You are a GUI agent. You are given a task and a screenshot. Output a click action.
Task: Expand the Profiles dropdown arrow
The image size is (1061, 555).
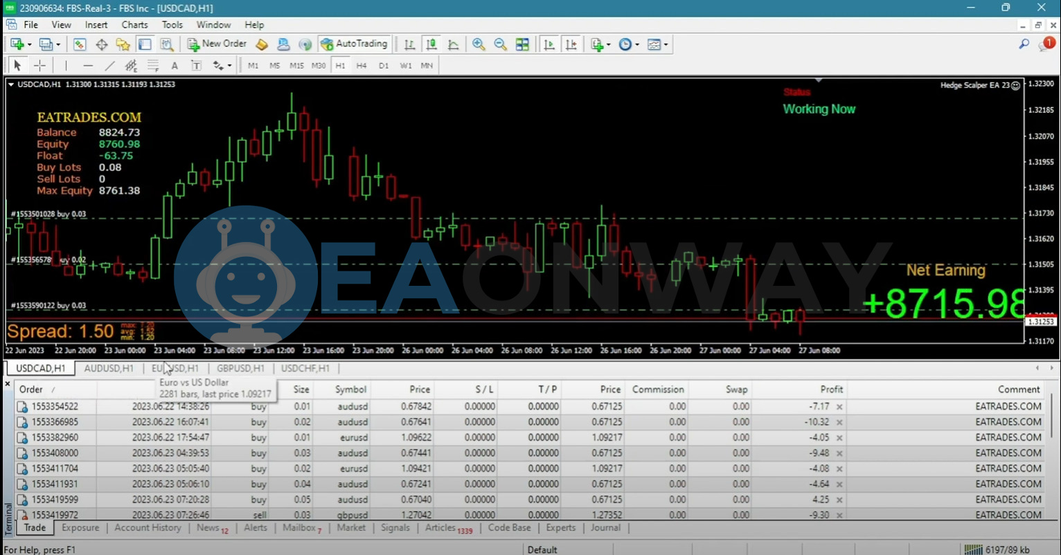[x=58, y=44]
